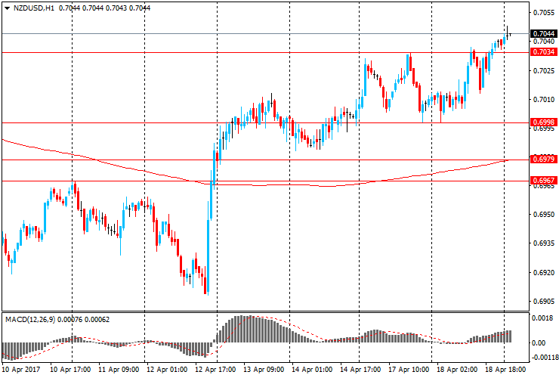Select the 18 Apr 18:00 time label

(x=505, y=370)
